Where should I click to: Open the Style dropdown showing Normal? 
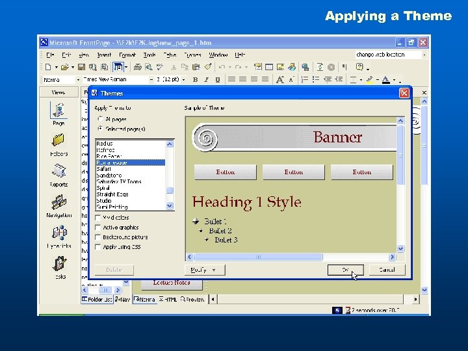tap(78, 80)
